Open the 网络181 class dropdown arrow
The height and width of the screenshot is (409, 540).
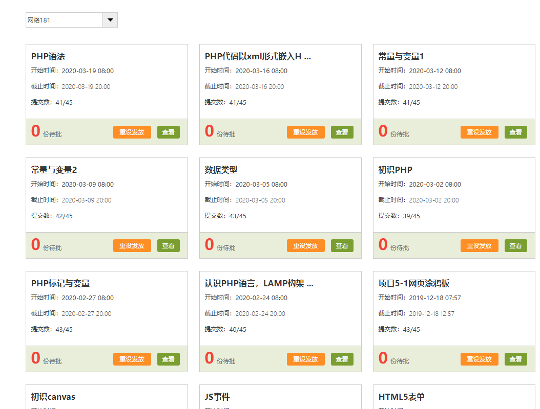pos(110,20)
